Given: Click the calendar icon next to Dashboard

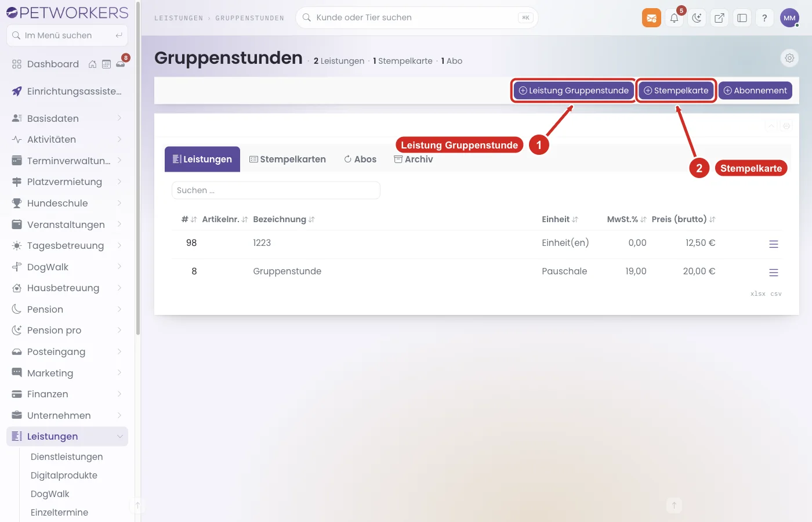Looking at the screenshot, I should click(x=106, y=64).
